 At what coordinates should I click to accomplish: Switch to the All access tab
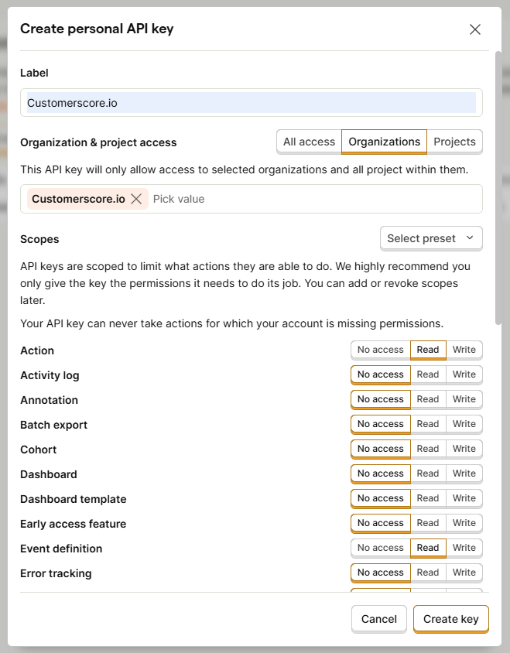coord(308,142)
